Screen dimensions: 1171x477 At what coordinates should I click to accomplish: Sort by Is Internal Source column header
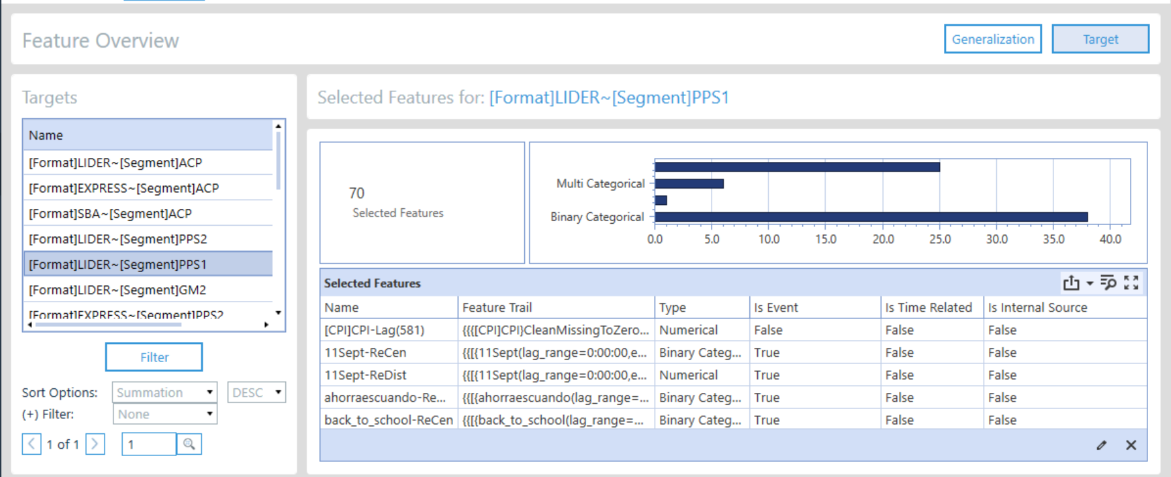[1065, 307]
